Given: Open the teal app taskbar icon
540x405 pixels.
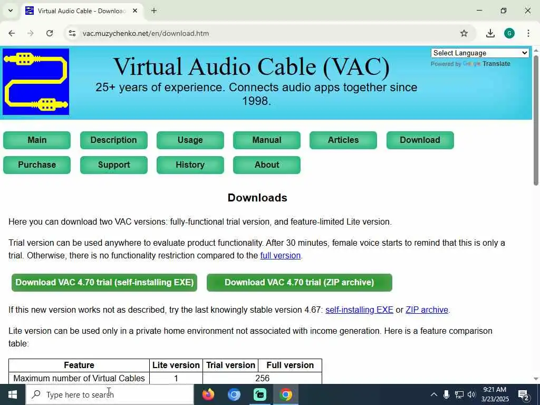Looking at the screenshot, I should 260,394.
